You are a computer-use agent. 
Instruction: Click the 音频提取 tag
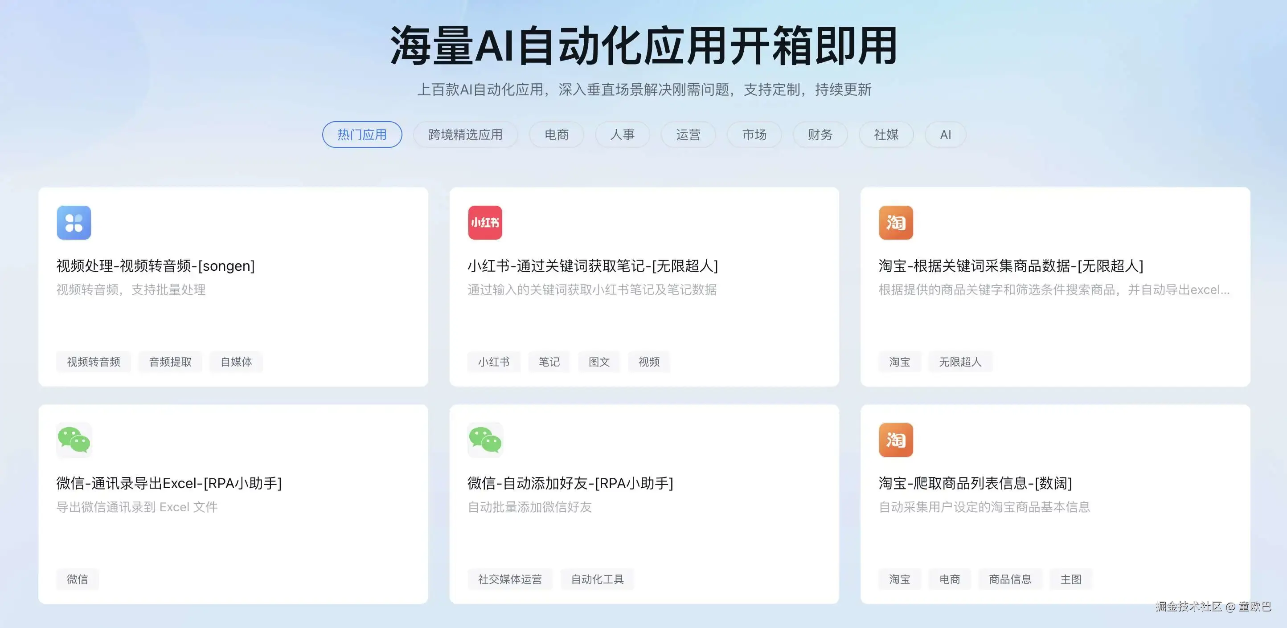170,362
